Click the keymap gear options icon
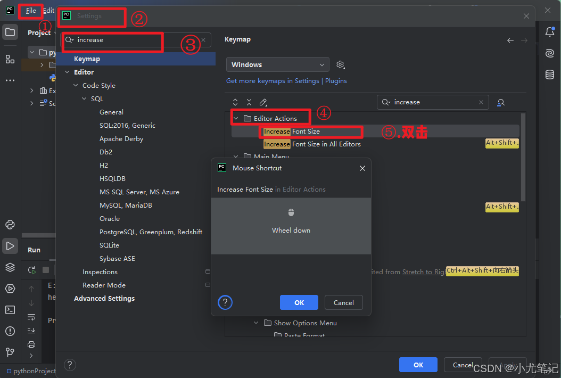The width and height of the screenshot is (561, 378). 340,65
